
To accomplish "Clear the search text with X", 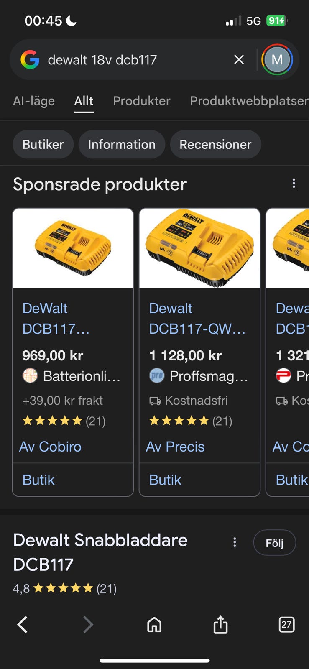I will point(239,60).
